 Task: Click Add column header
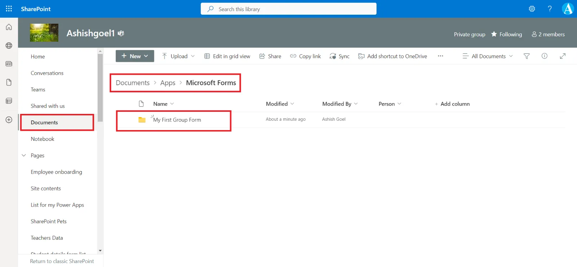click(452, 104)
